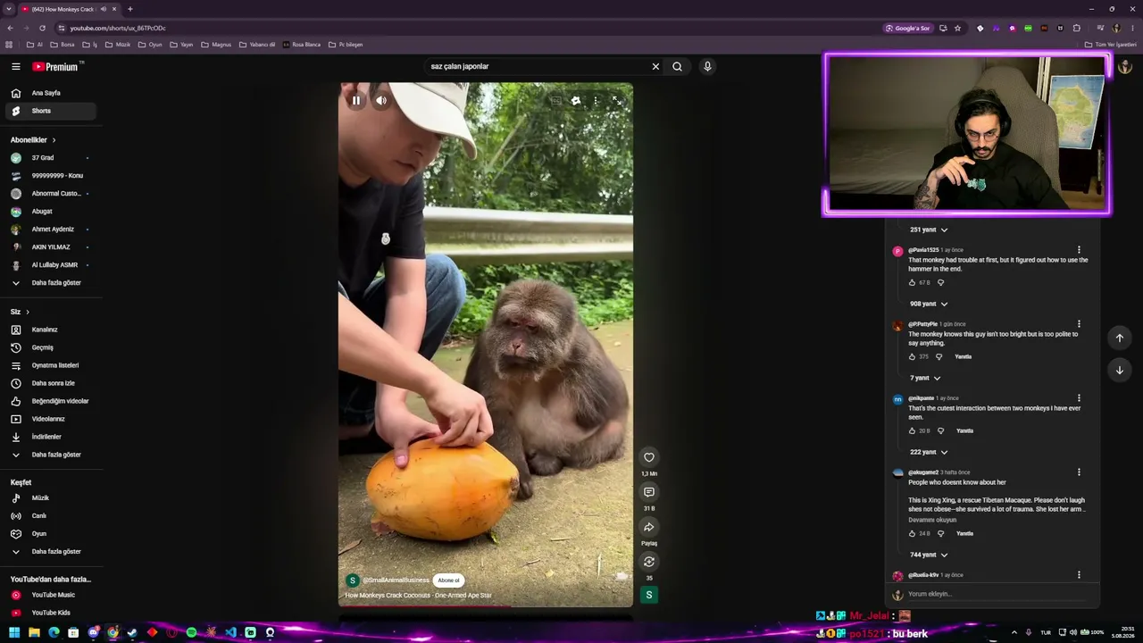Open the Abonelikler section

click(33, 140)
